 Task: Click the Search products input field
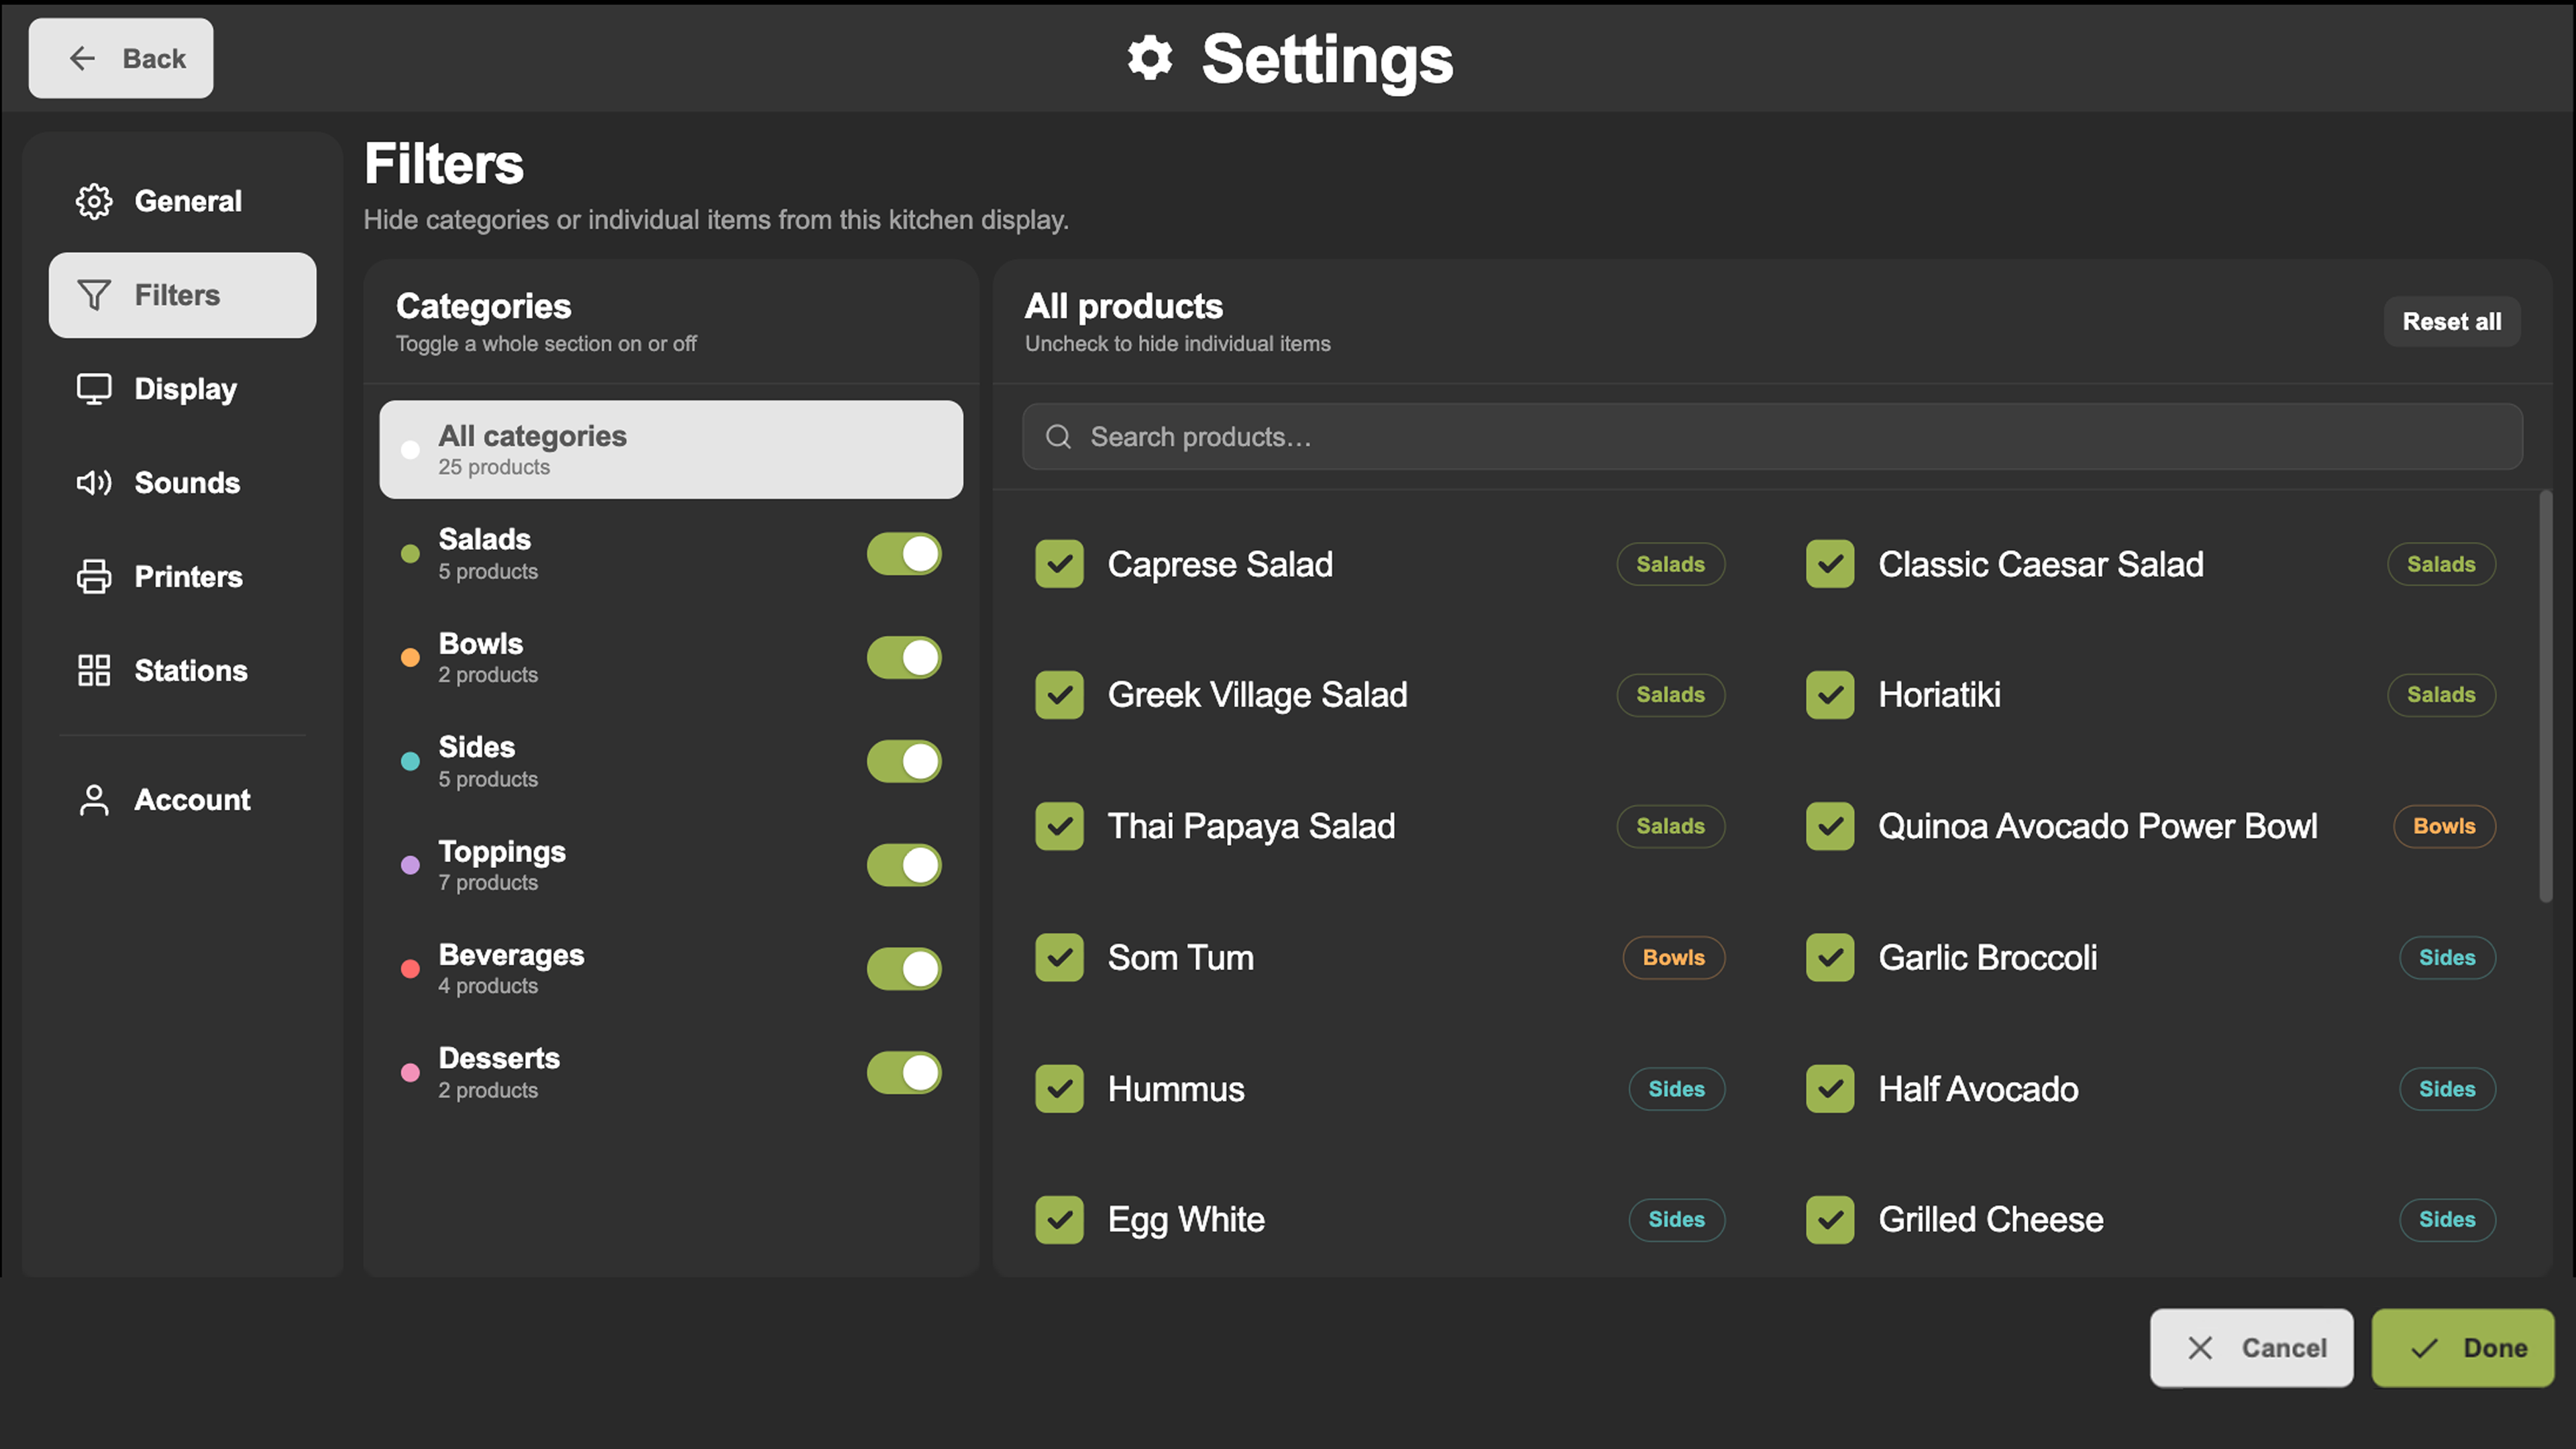1772,437
